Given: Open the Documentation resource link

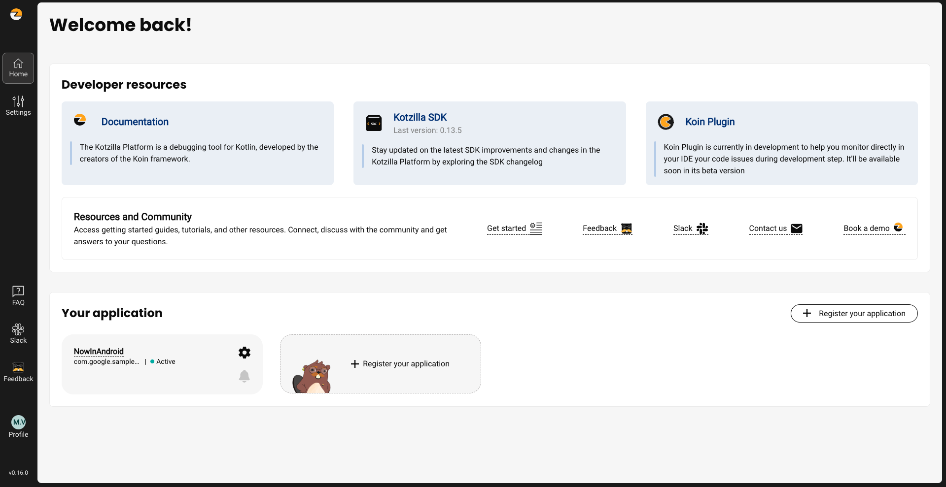Looking at the screenshot, I should (135, 122).
